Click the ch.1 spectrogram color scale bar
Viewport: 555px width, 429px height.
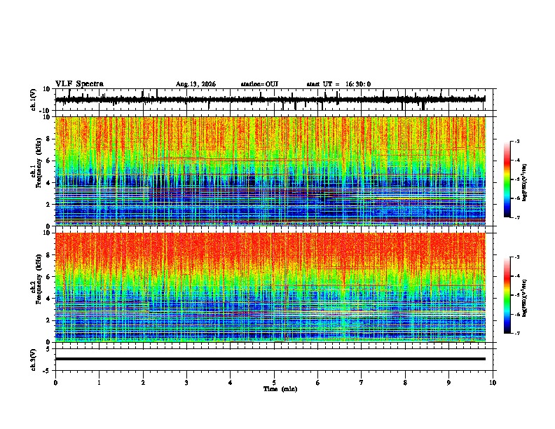point(507,179)
